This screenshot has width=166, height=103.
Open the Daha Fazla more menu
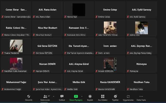[141, 96]
